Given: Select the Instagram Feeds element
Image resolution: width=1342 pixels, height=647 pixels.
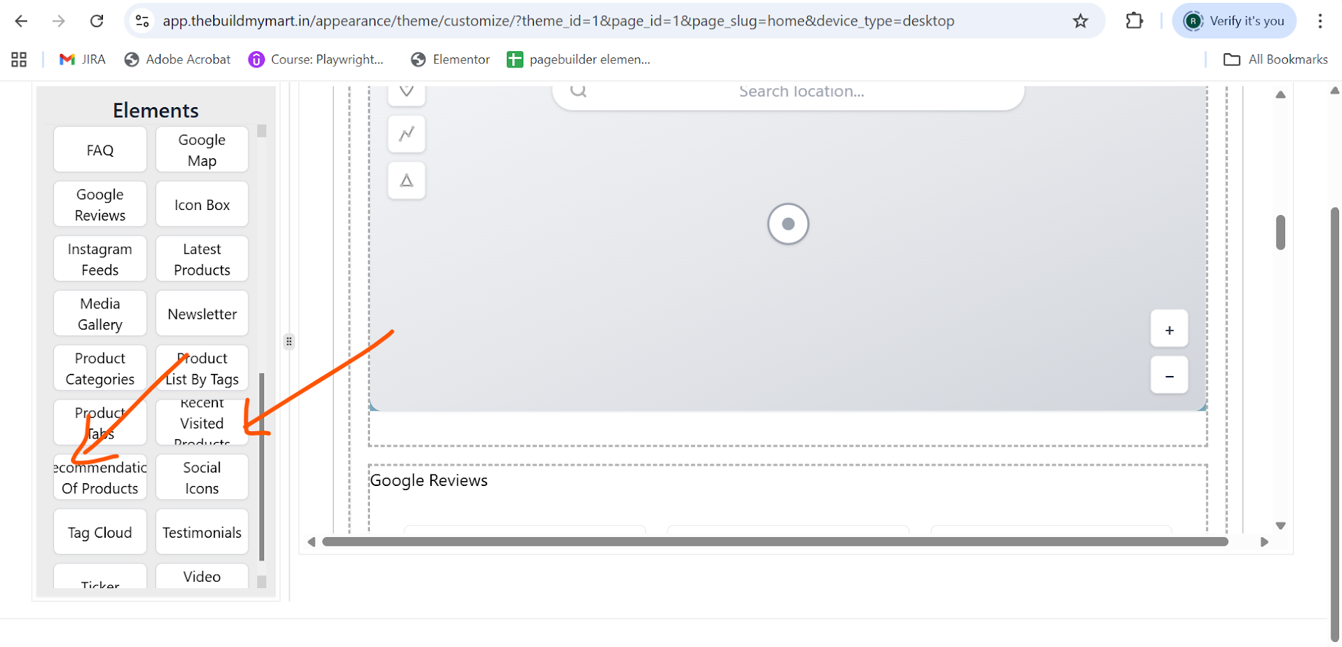Looking at the screenshot, I should 100,259.
